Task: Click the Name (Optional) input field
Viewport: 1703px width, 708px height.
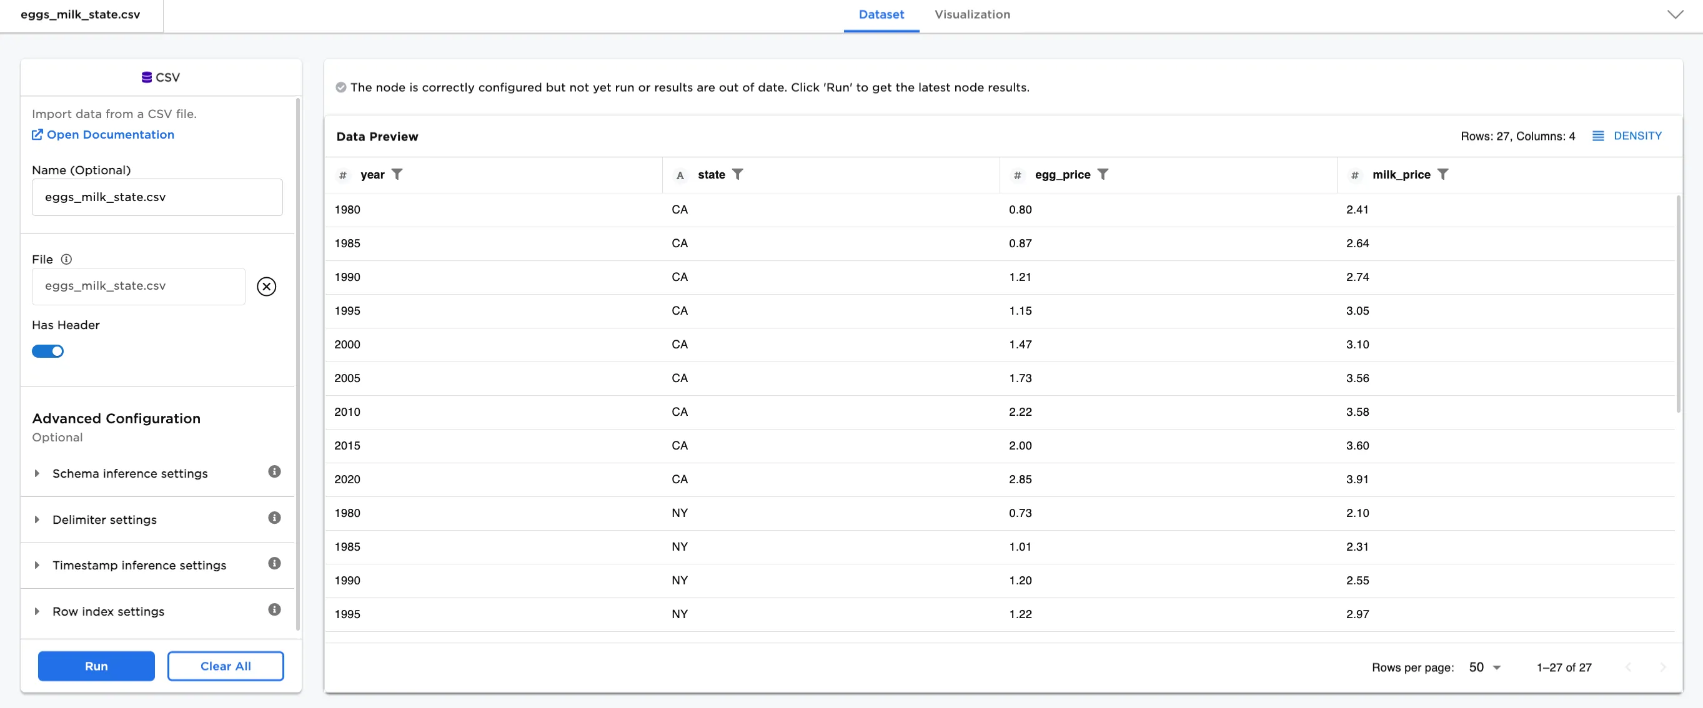Action: pyautogui.click(x=157, y=197)
